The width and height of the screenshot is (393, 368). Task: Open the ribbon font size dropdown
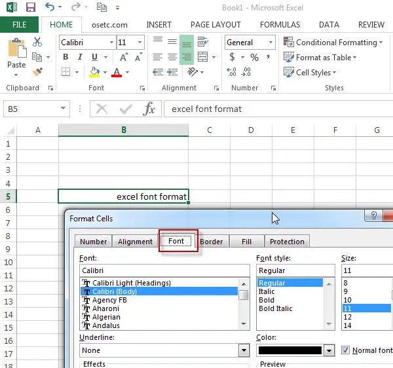click(x=140, y=43)
